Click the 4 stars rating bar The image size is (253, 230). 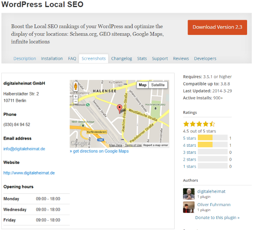point(213,145)
